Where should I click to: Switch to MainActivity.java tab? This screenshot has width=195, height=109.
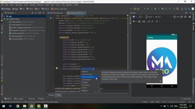[x=56, y=13]
